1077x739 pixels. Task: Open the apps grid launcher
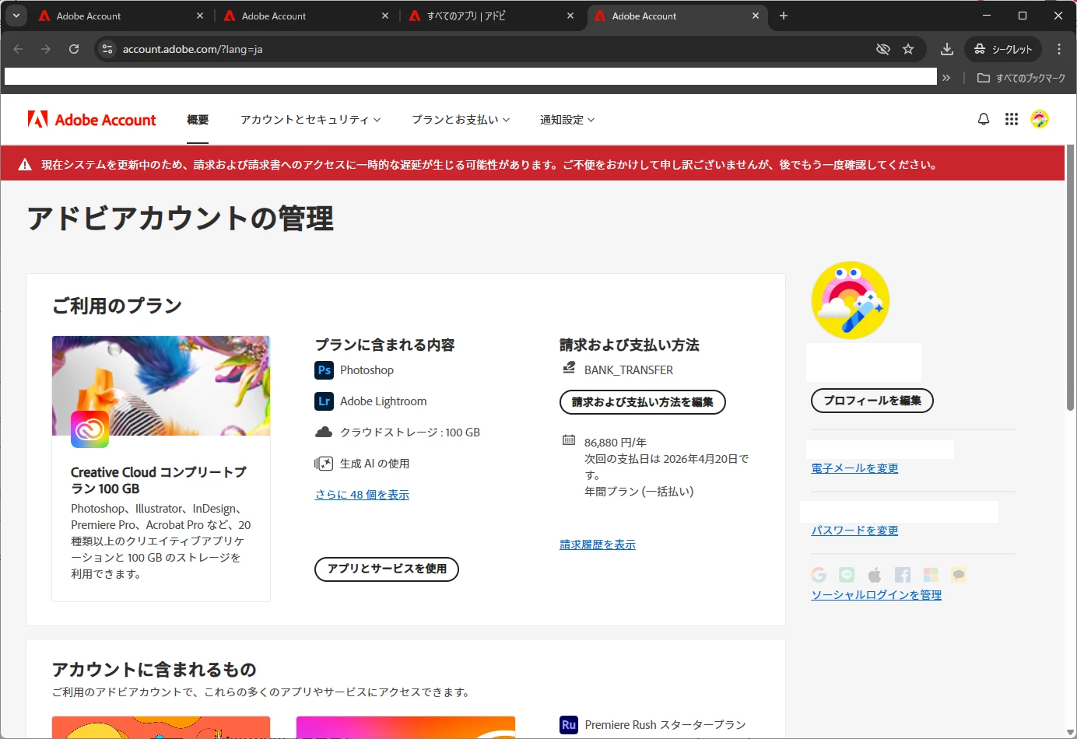pyautogui.click(x=1012, y=119)
